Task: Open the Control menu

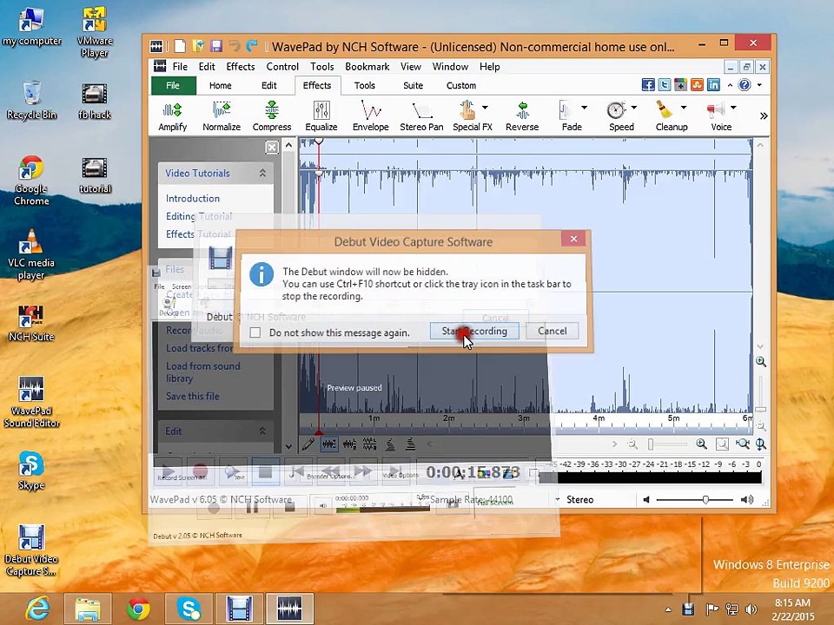Action: click(282, 67)
